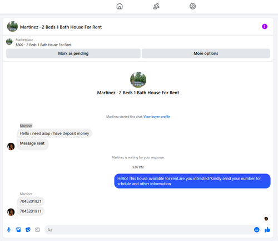278x241 pixels.
Task: Click the highlighted Martínez sender name
Action: [x=26, y=126]
